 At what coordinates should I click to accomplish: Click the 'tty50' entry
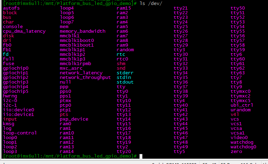click(238, 8)
